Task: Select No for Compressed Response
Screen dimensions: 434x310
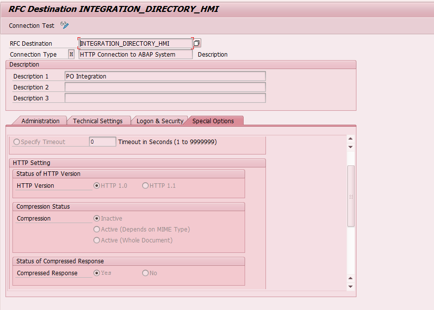Action: point(145,273)
